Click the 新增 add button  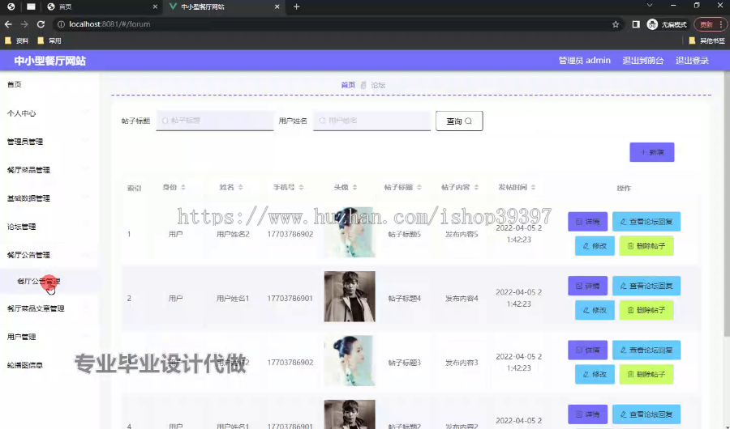(652, 152)
